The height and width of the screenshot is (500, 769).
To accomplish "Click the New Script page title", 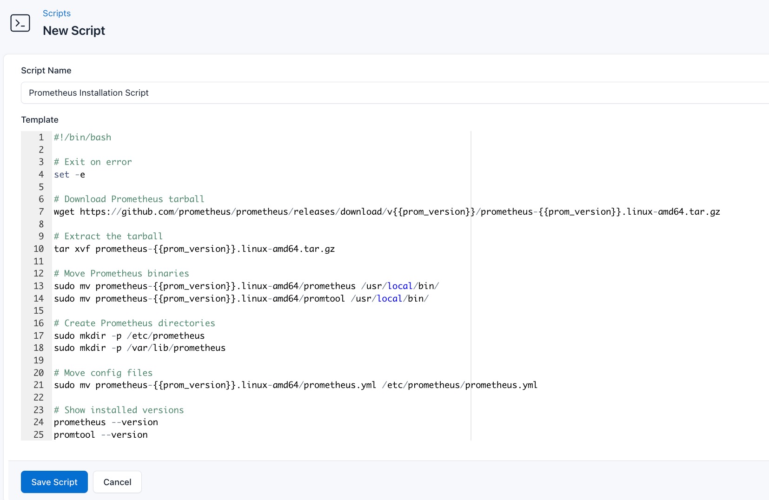I will click(74, 31).
